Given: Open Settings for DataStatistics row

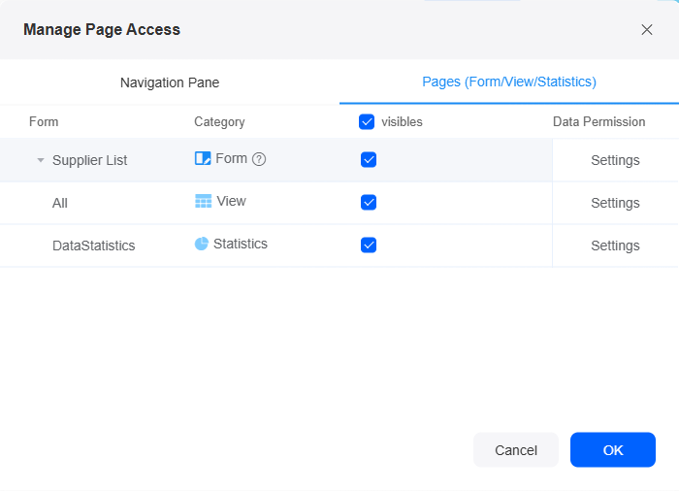Looking at the screenshot, I should [615, 245].
